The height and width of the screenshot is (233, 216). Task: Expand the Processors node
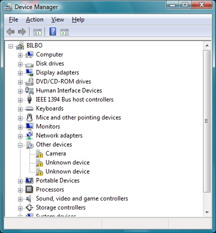[20, 190]
